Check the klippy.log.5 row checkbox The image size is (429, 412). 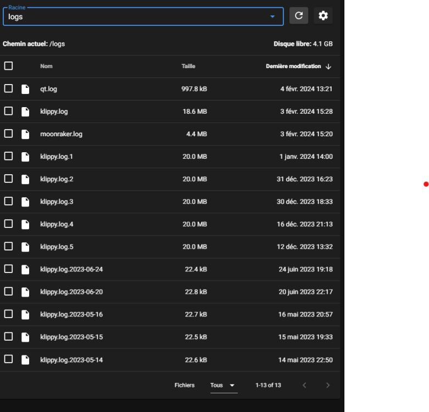(8, 247)
